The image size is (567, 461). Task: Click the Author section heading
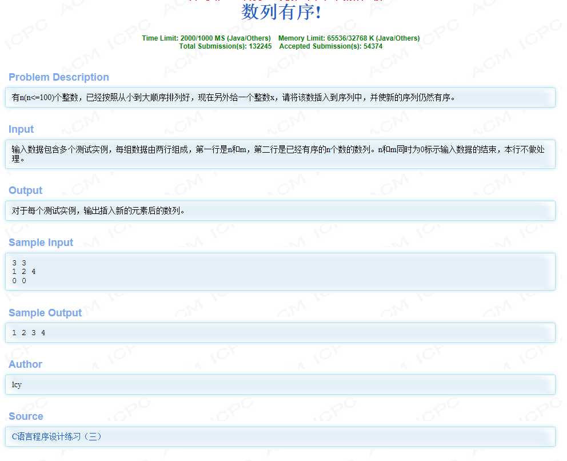pyautogui.click(x=26, y=364)
